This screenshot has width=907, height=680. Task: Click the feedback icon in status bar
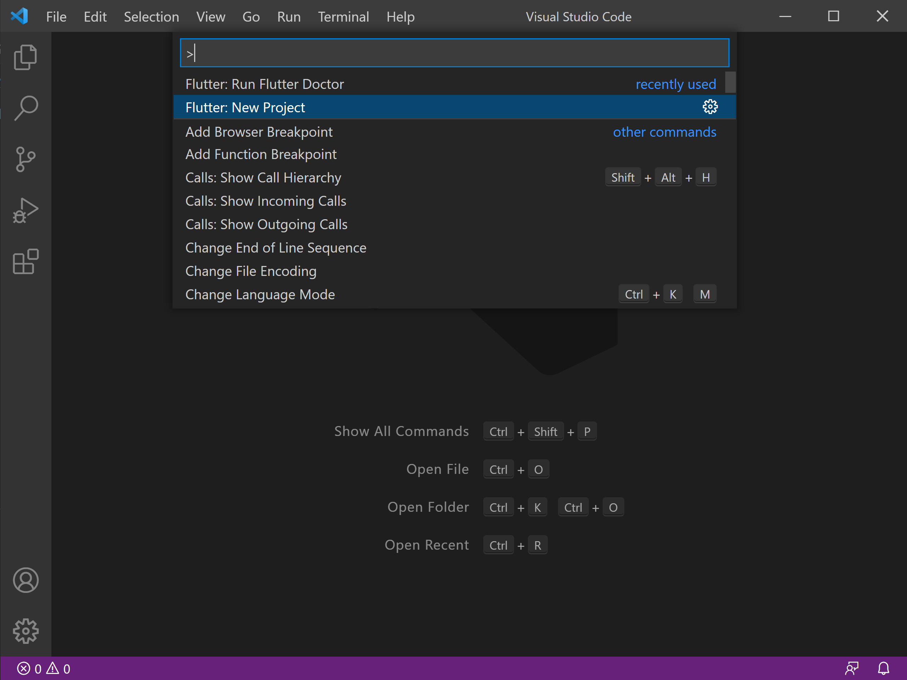point(852,669)
